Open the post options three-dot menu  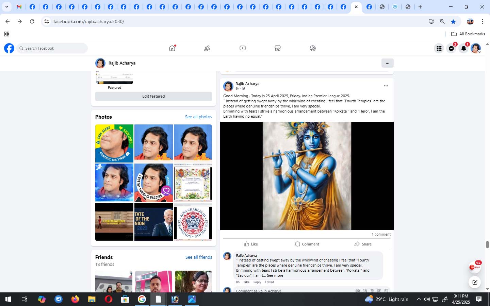[386, 86]
